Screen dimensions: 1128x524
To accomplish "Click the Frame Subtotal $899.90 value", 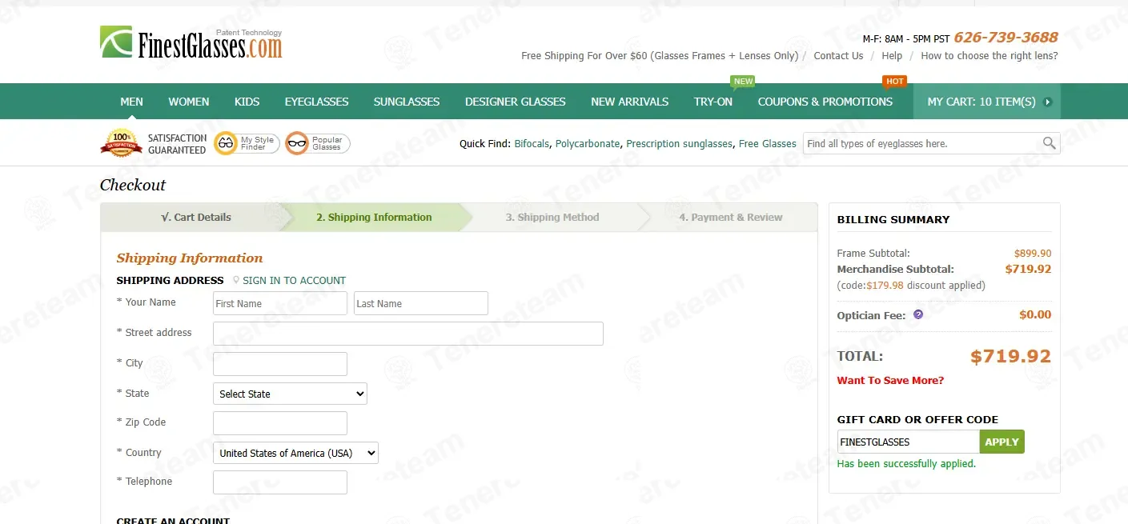I will 1033,254.
